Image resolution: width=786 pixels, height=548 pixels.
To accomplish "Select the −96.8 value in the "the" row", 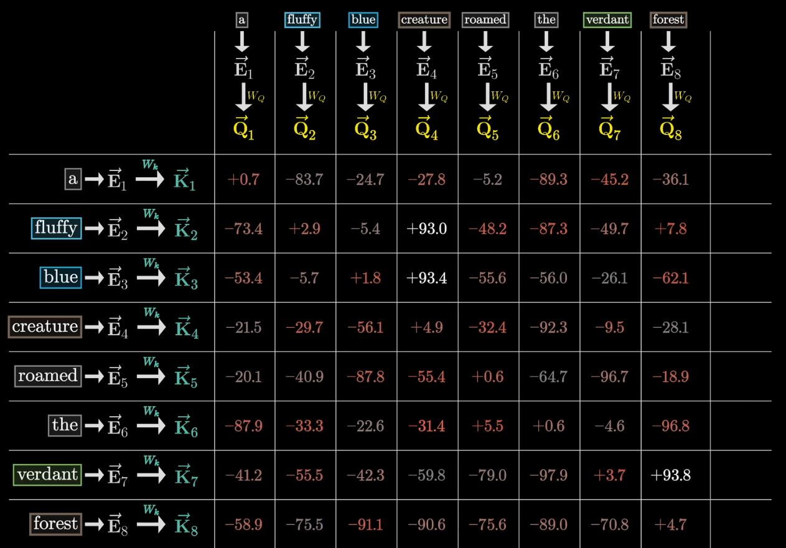I will (670, 426).
